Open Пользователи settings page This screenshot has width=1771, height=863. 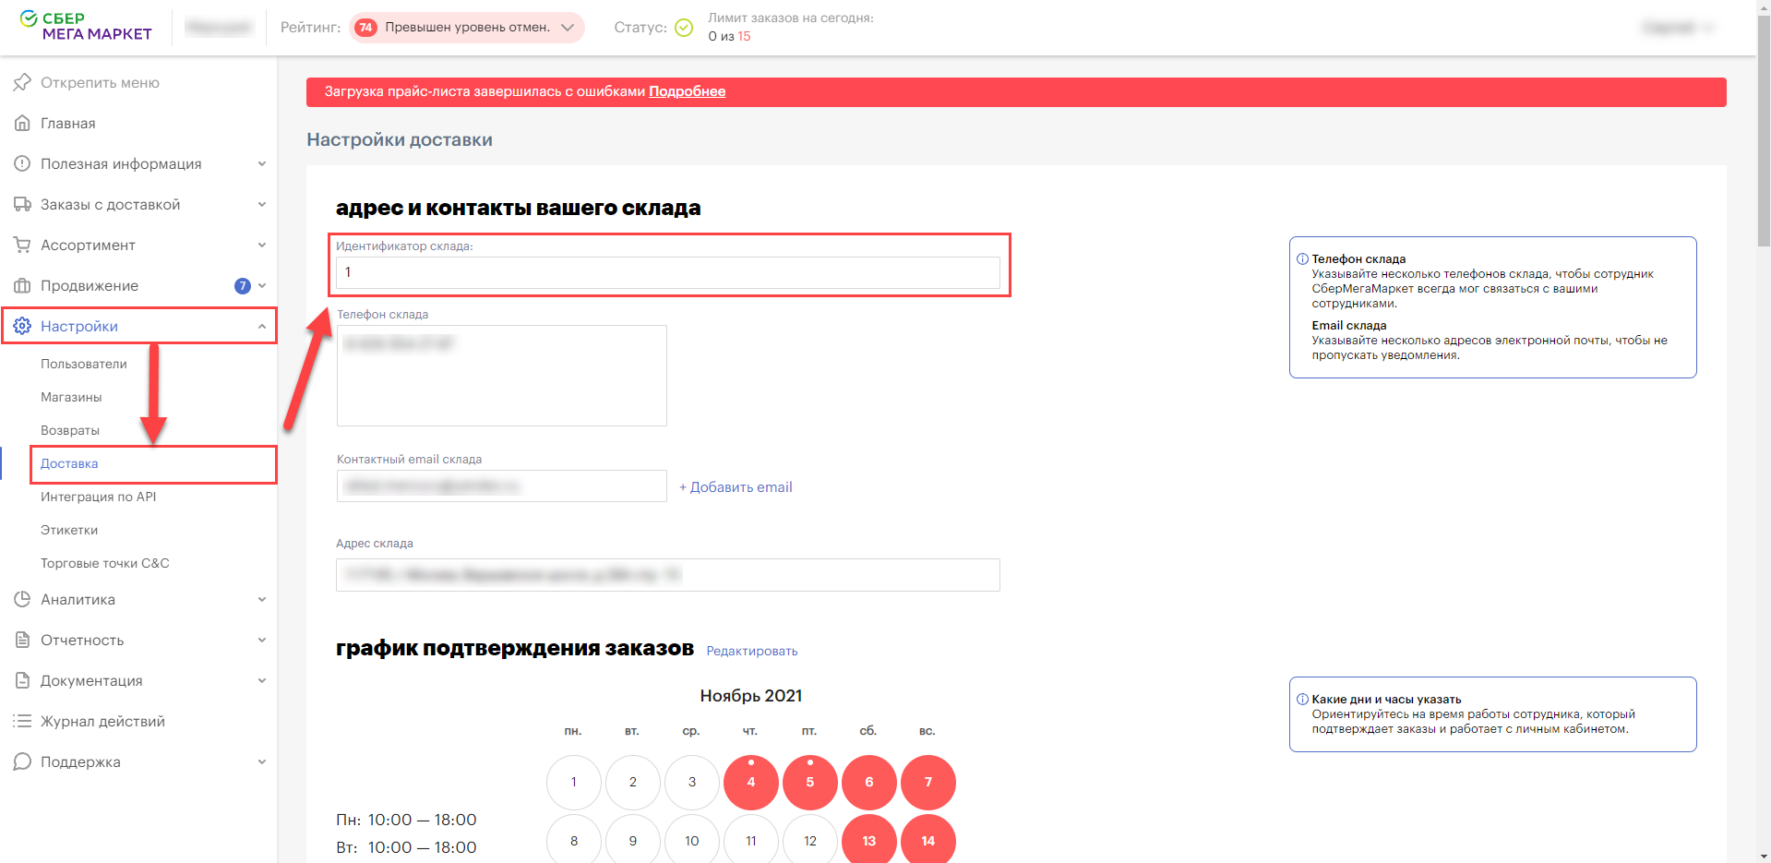click(x=84, y=364)
